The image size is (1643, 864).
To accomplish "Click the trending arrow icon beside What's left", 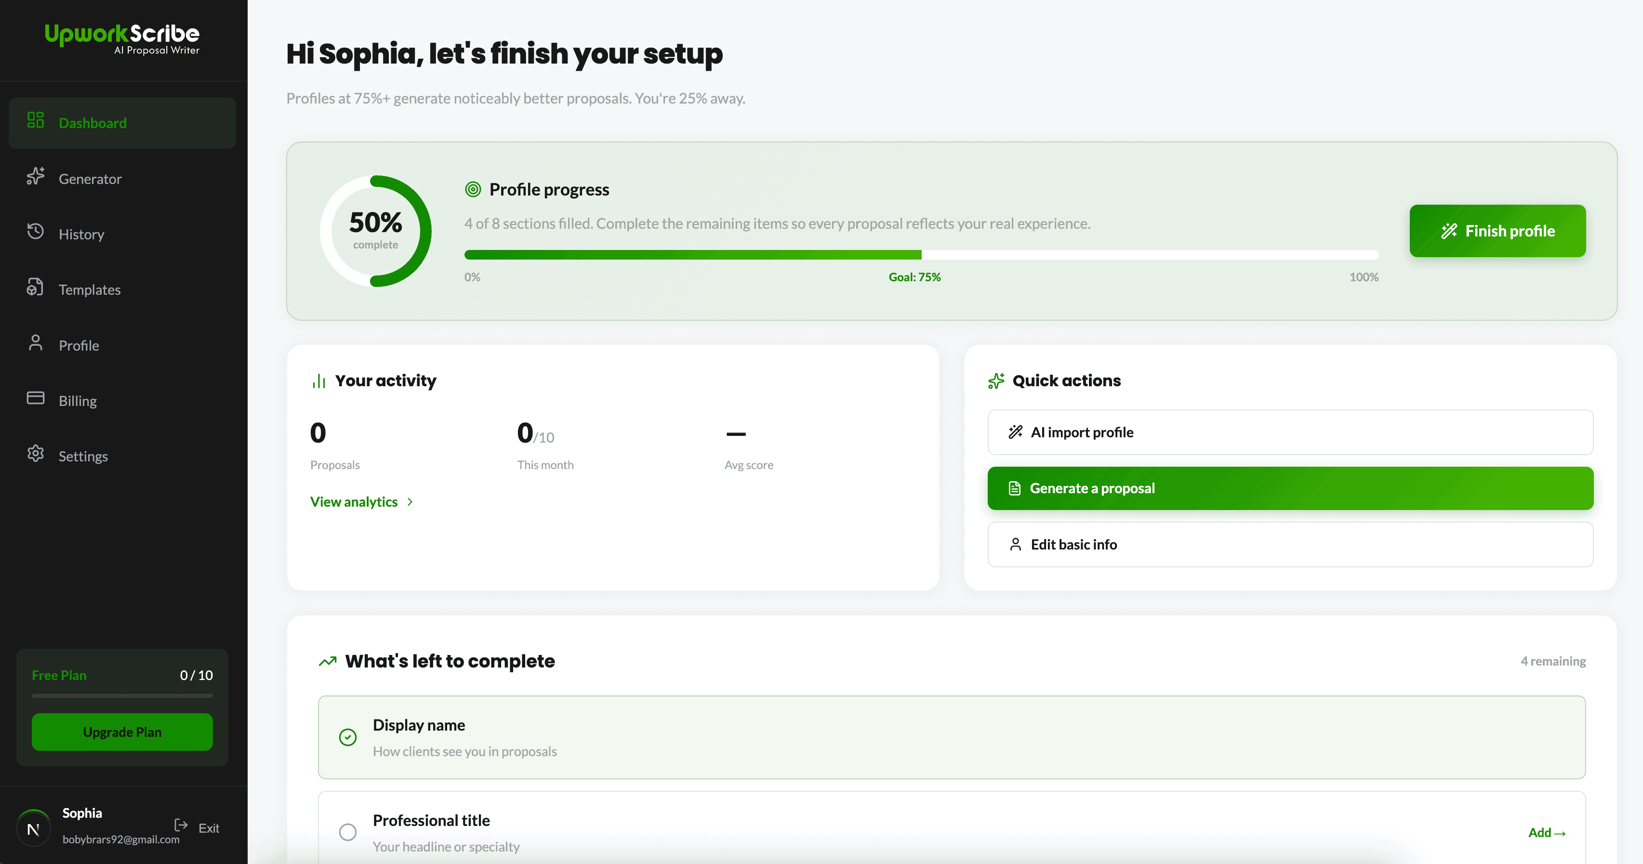I will point(328,661).
